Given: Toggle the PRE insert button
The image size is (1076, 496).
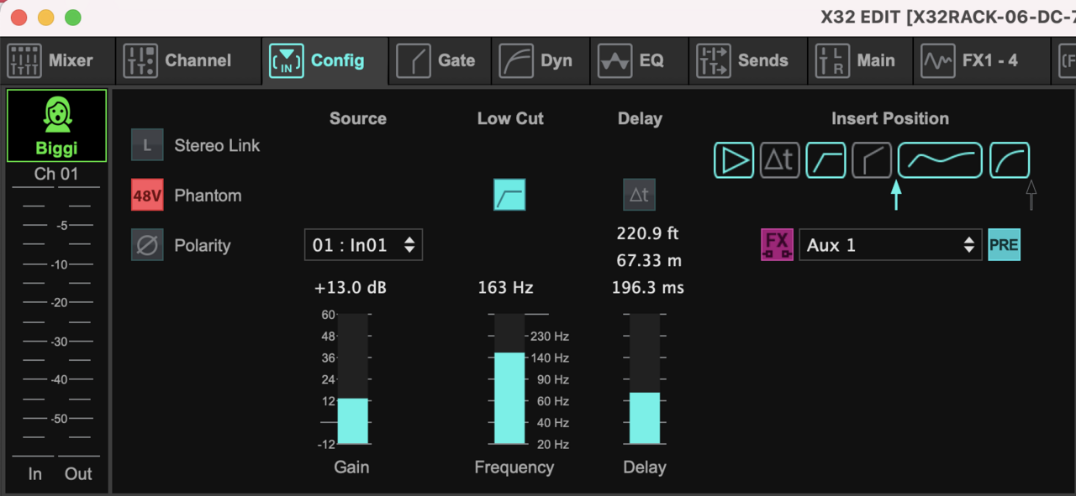Looking at the screenshot, I should [x=1004, y=246].
